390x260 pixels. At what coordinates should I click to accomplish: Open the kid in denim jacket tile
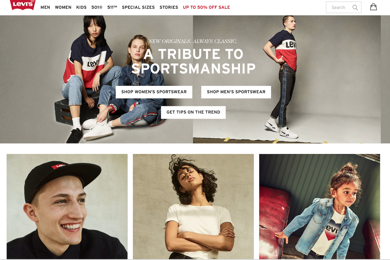point(320,207)
